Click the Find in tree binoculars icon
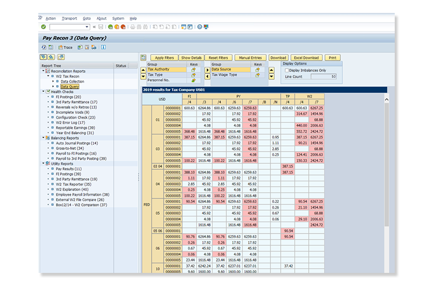This screenshot has width=432, height=288. pyautogui.click(x=61, y=57)
